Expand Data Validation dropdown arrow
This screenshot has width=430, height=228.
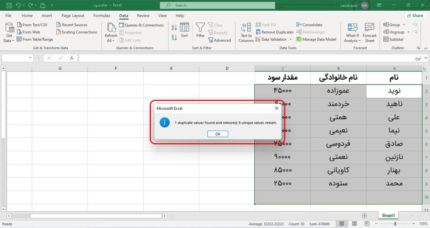(x=291, y=39)
